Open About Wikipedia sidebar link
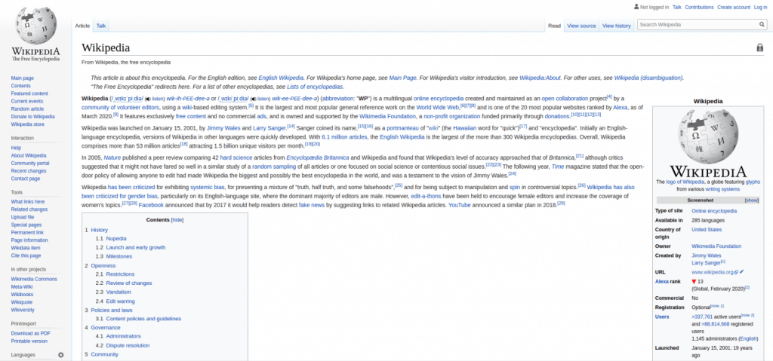 coord(29,155)
